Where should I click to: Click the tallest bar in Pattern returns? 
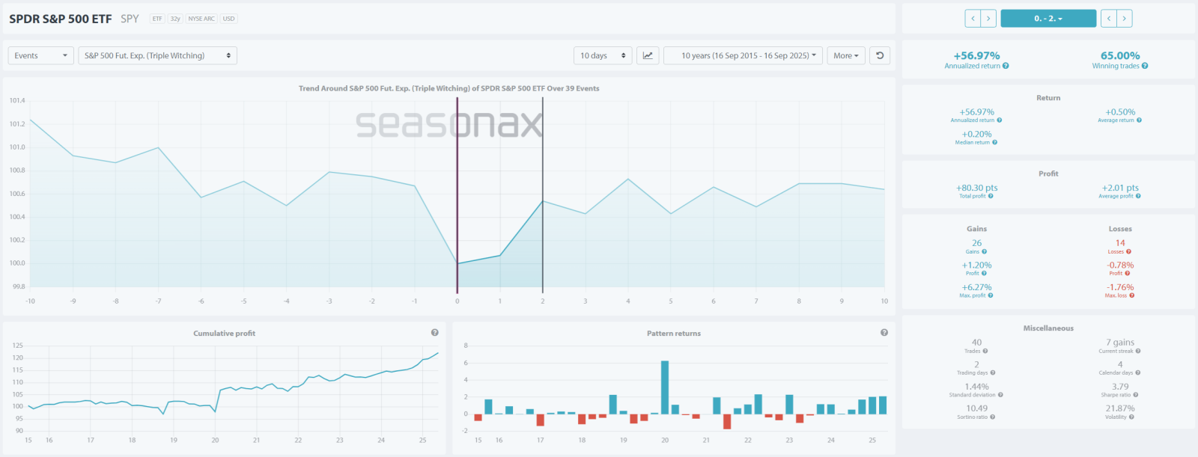pyautogui.click(x=665, y=387)
